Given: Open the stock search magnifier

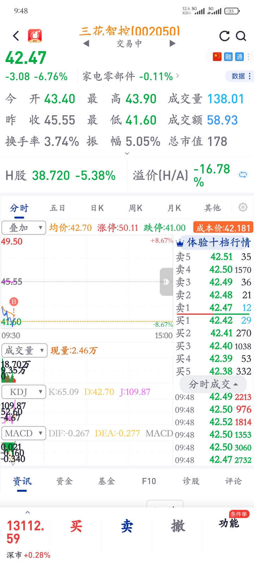Looking at the screenshot, I should 241,36.
